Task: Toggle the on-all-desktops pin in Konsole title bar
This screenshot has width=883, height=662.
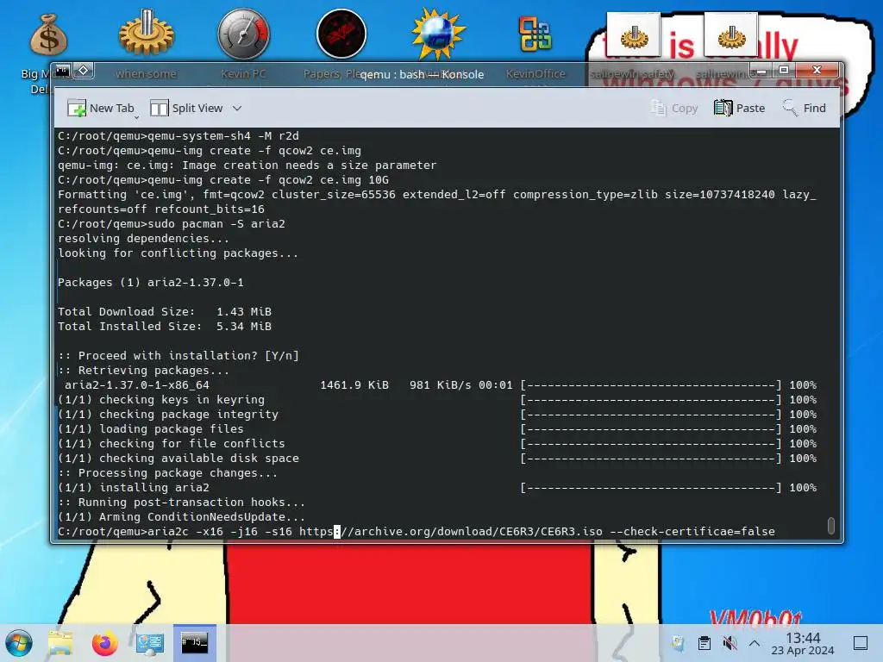Action: tap(83, 71)
